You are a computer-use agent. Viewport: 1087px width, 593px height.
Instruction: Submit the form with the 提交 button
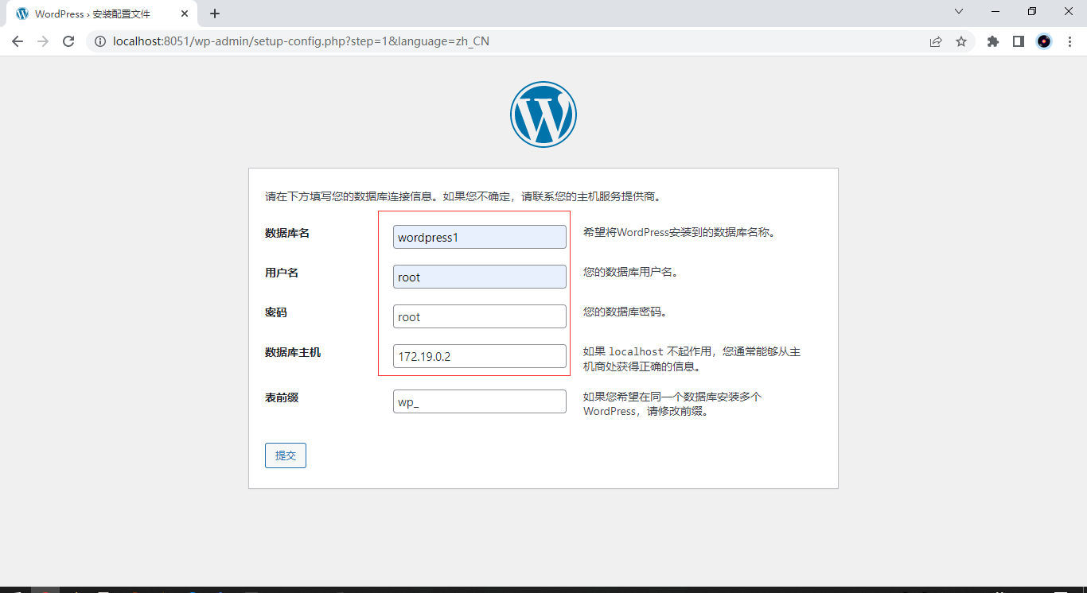pyautogui.click(x=286, y=455)
